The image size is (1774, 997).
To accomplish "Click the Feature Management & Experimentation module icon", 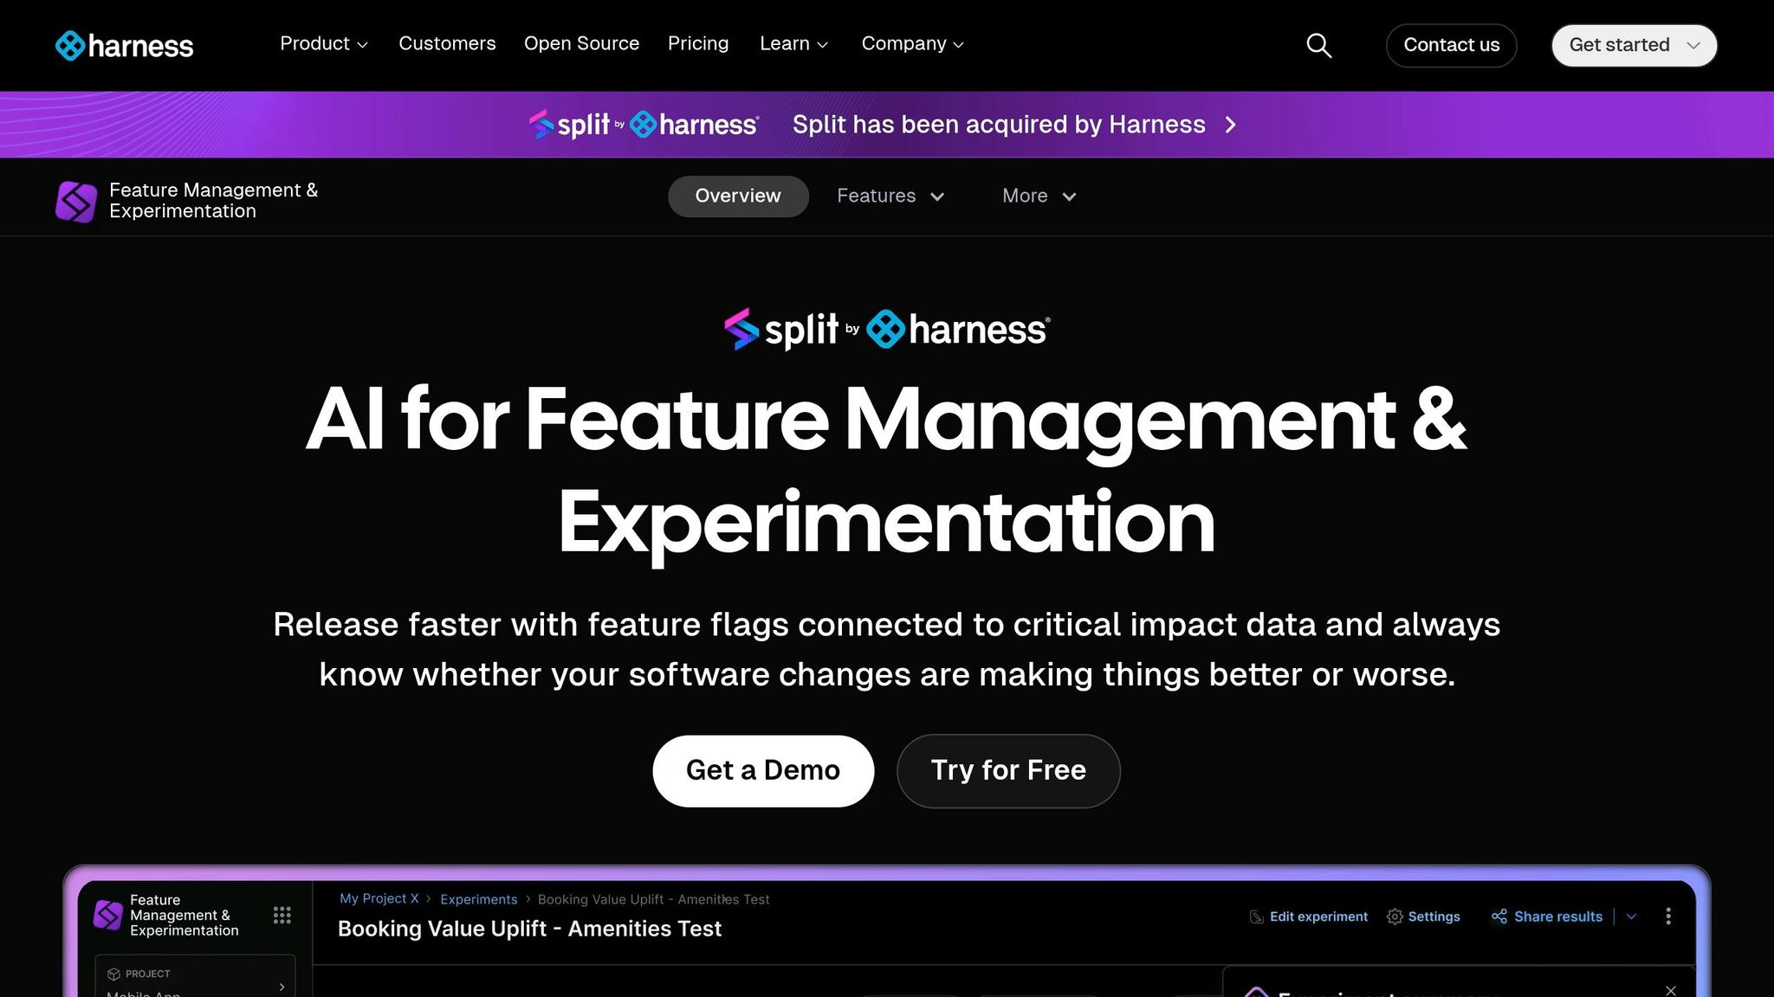I will [76, 201].
